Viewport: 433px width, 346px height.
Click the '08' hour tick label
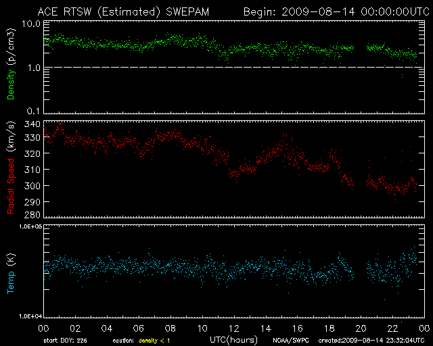pos(170,328)
